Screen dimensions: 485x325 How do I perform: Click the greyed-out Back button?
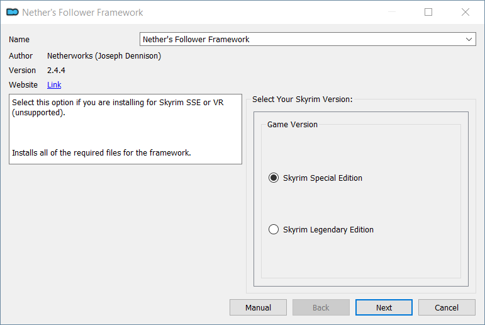(321, 307)
